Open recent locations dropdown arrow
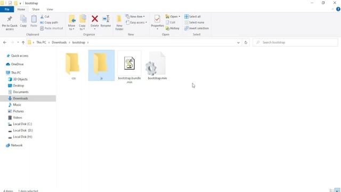The width and height of the screenshot is (341, 192). point(18,43)
